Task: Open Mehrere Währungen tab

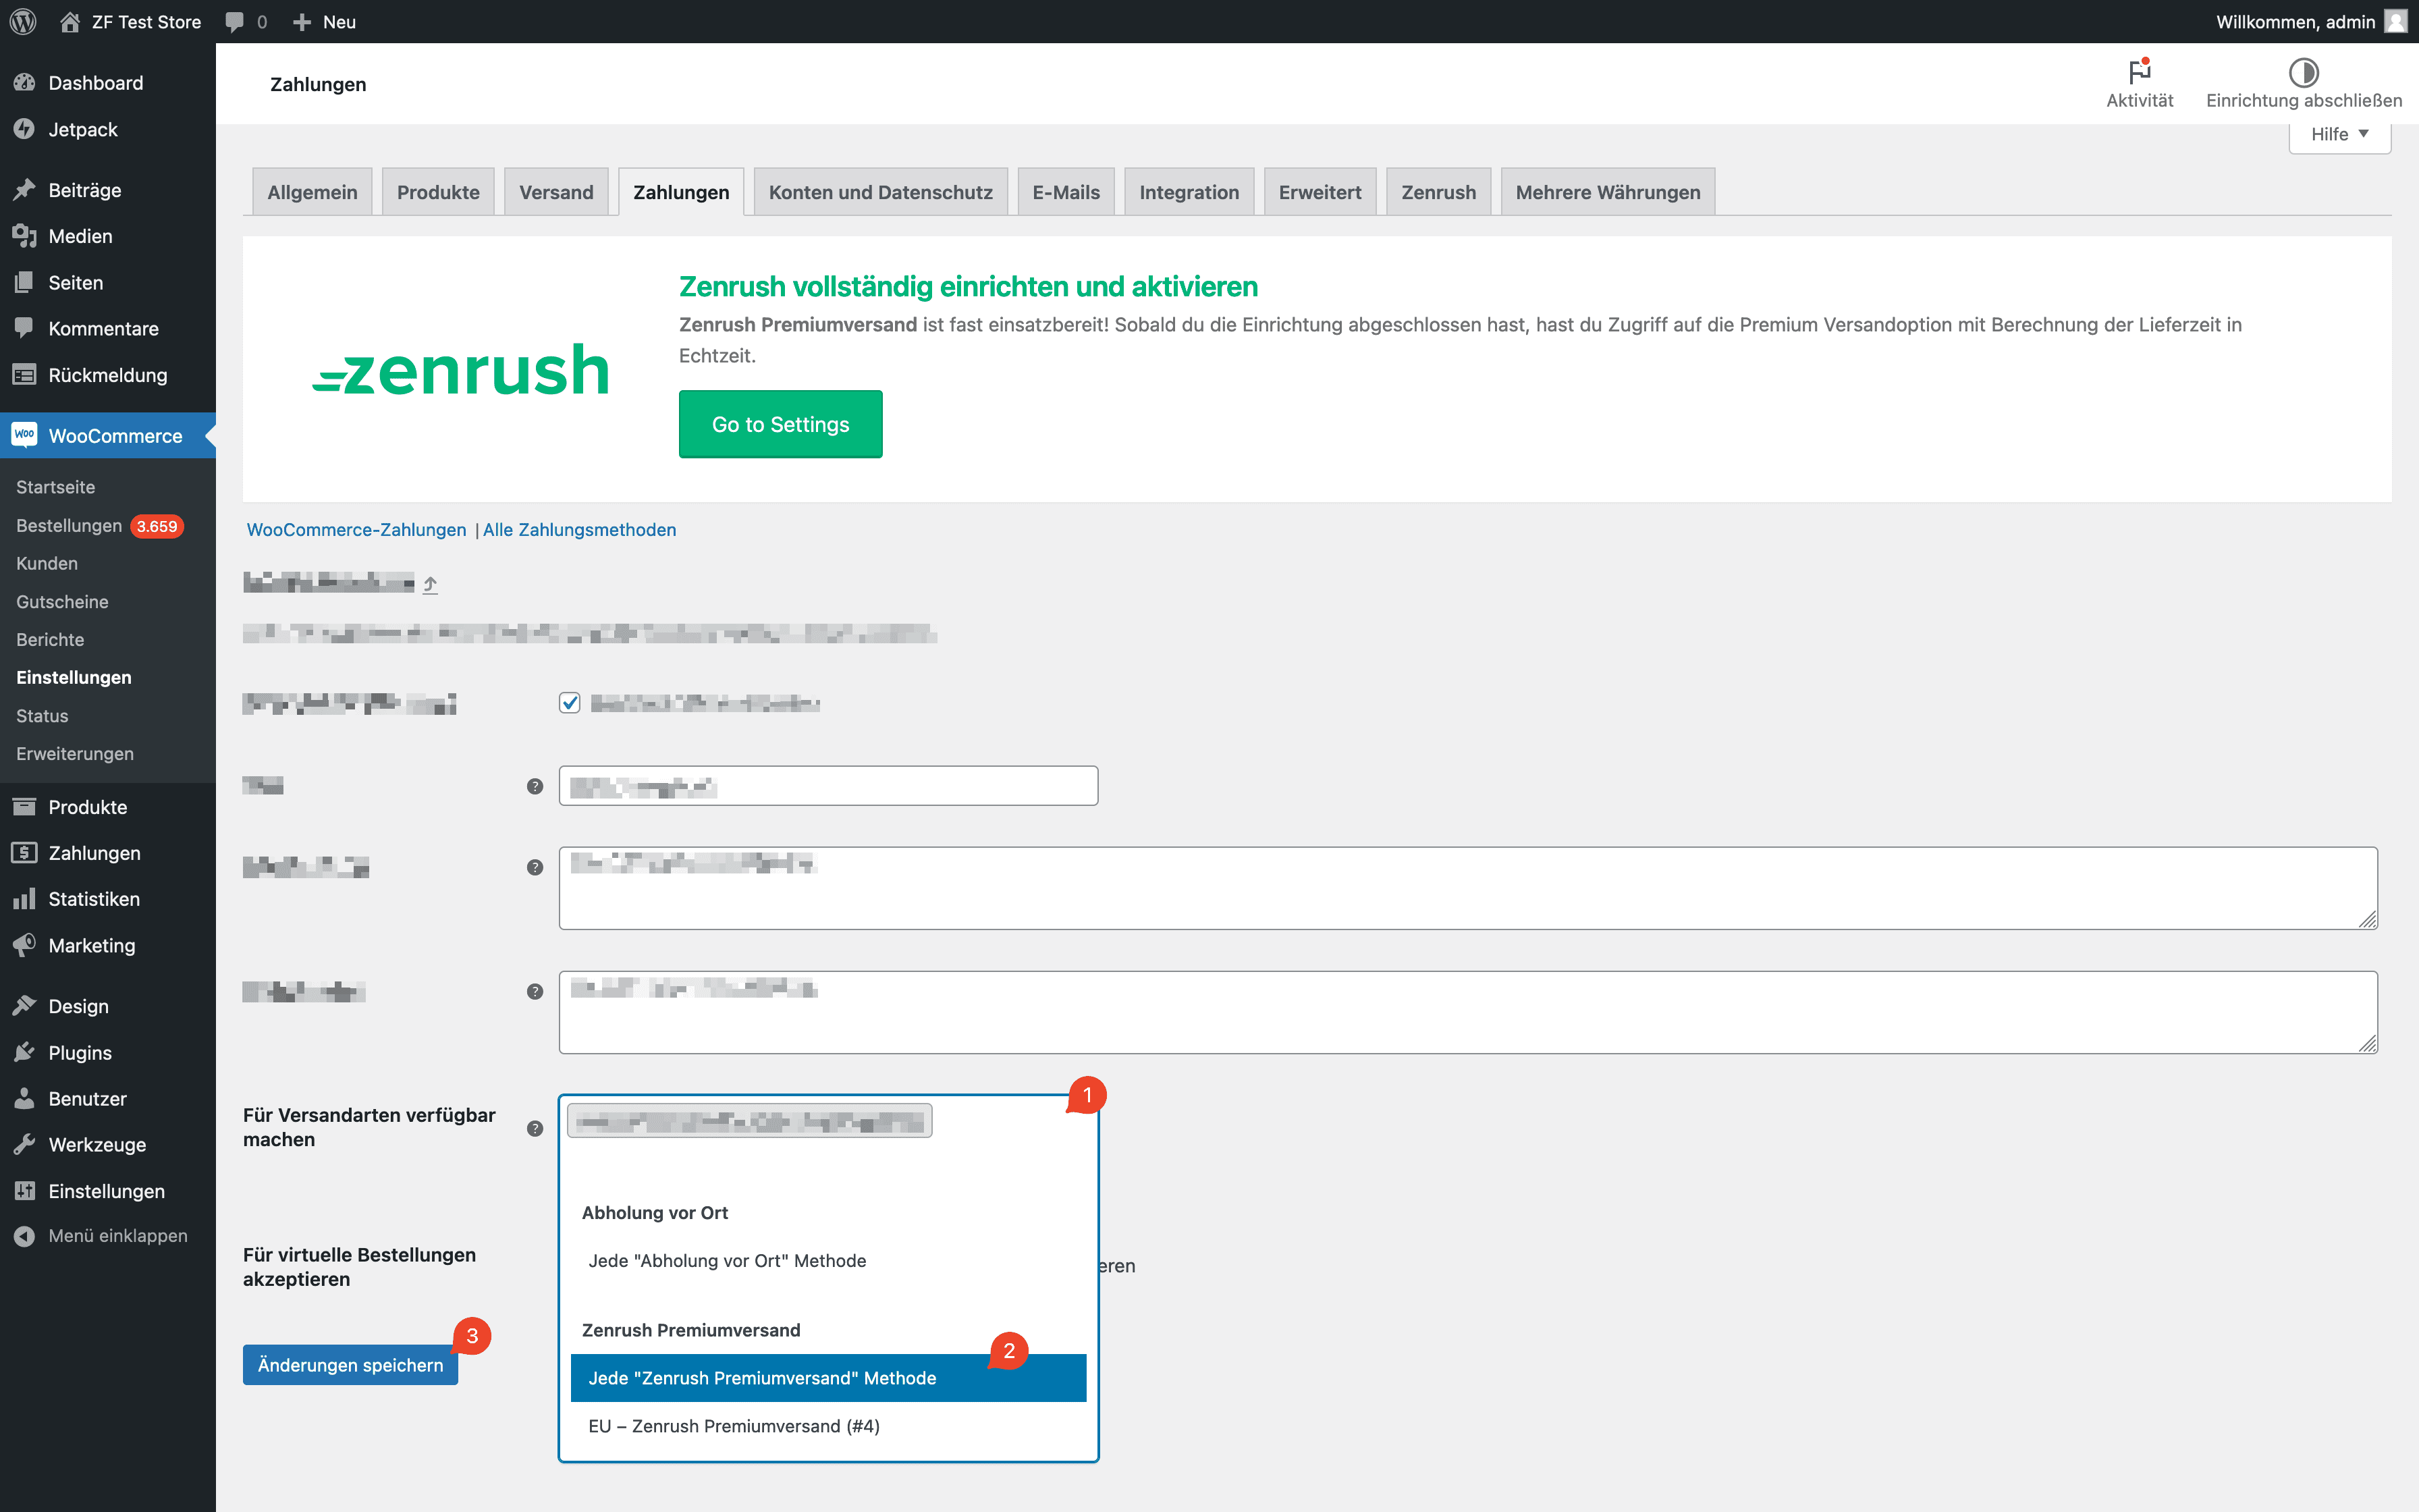Action: pos(1607,192)
